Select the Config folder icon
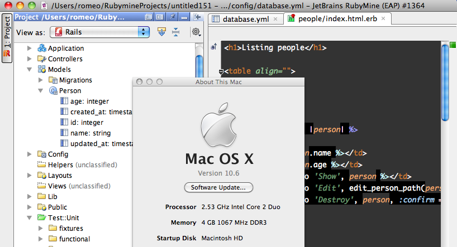Viewport: 457px width, 247px height. 42,154
